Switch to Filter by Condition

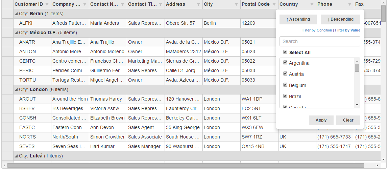pos(317,30)
